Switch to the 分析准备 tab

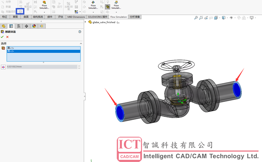click(x=134, y=17)
